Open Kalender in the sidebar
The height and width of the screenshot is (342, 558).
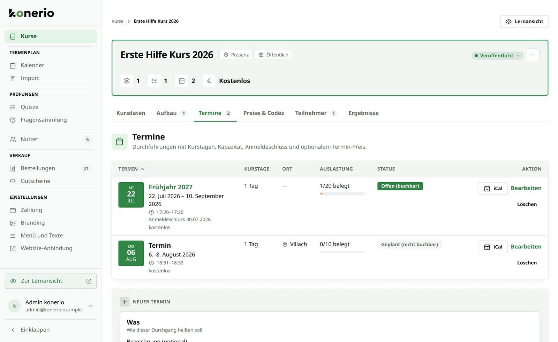tap(51, 65)
